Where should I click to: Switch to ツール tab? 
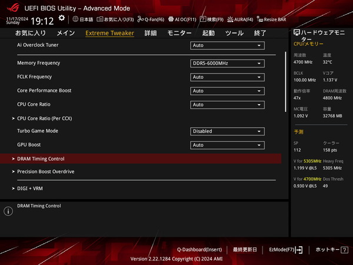(x=234, y=33)
